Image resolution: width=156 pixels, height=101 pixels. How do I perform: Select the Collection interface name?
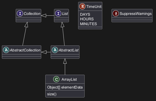point(32,14)
